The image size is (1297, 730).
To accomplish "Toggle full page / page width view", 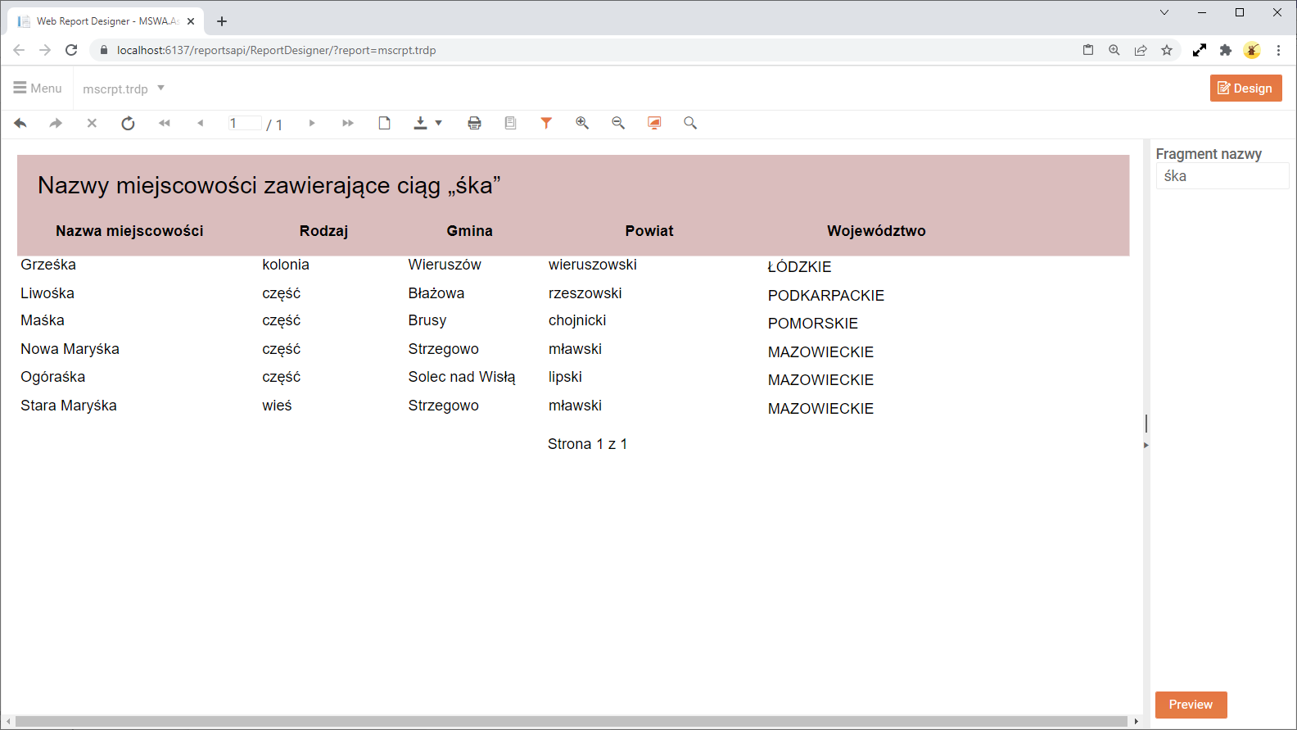I will 654,123.
